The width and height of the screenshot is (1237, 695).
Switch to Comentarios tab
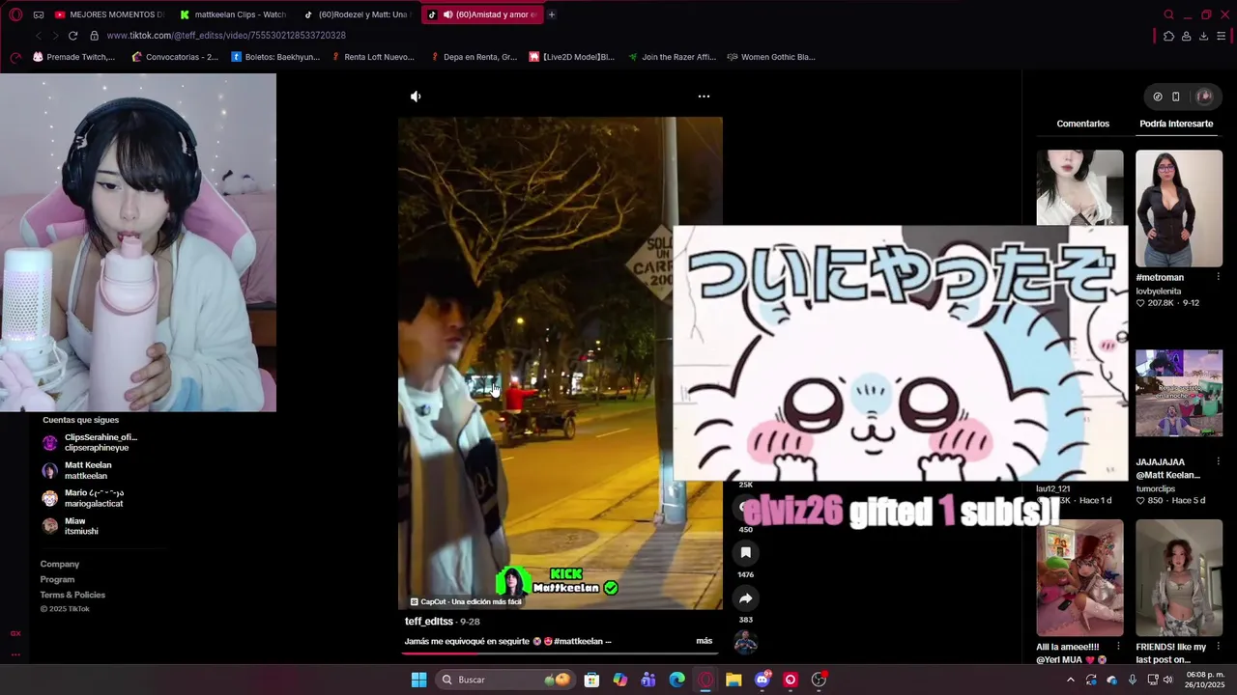[1082, 124]
